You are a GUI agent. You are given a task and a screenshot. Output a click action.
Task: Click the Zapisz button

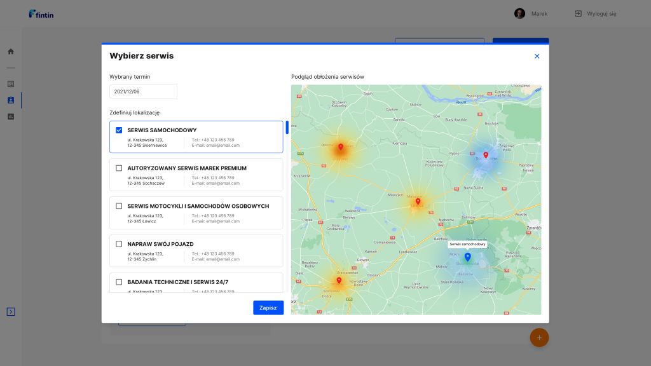268,308
